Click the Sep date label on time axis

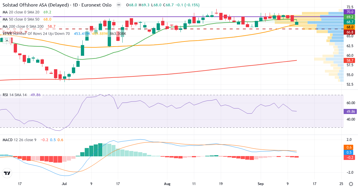(261, 184)
